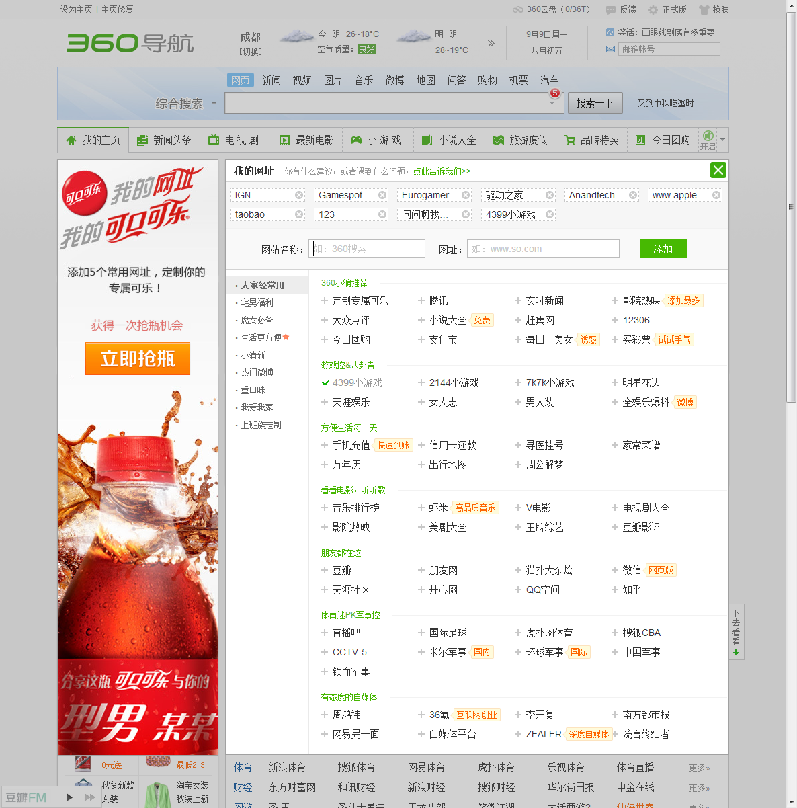Expand the nav bar extra dropdown arrow

(x=723, y=140)
